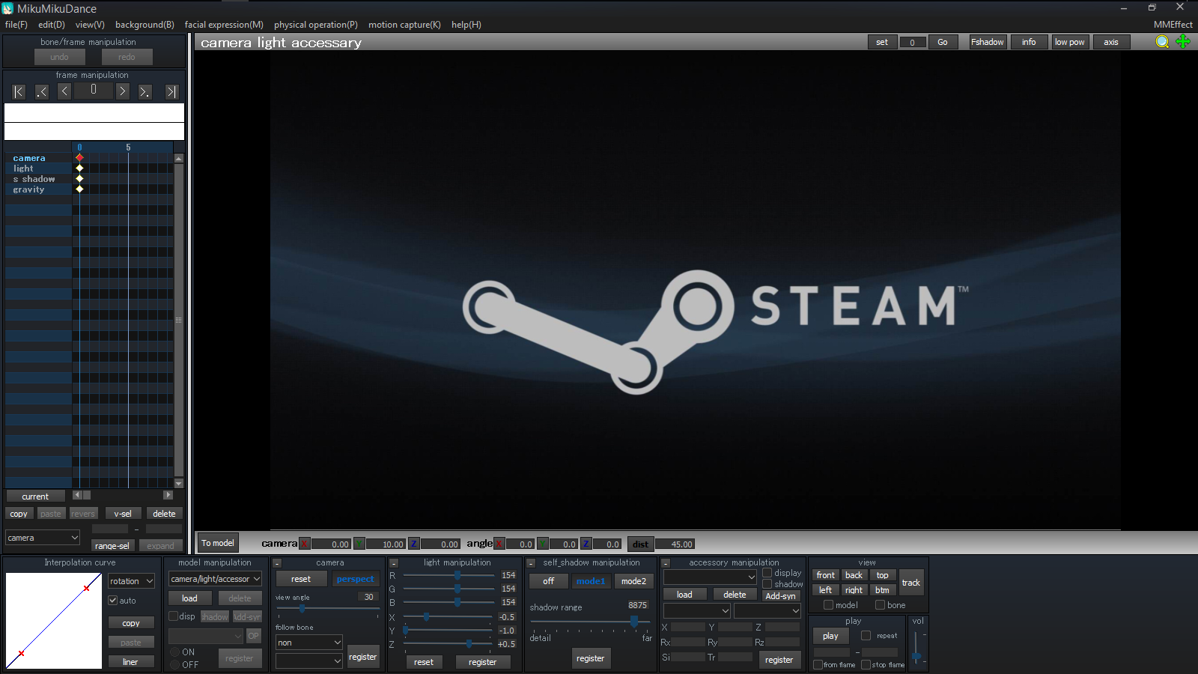Open the physical operation(P) menu

pos(316,25)
